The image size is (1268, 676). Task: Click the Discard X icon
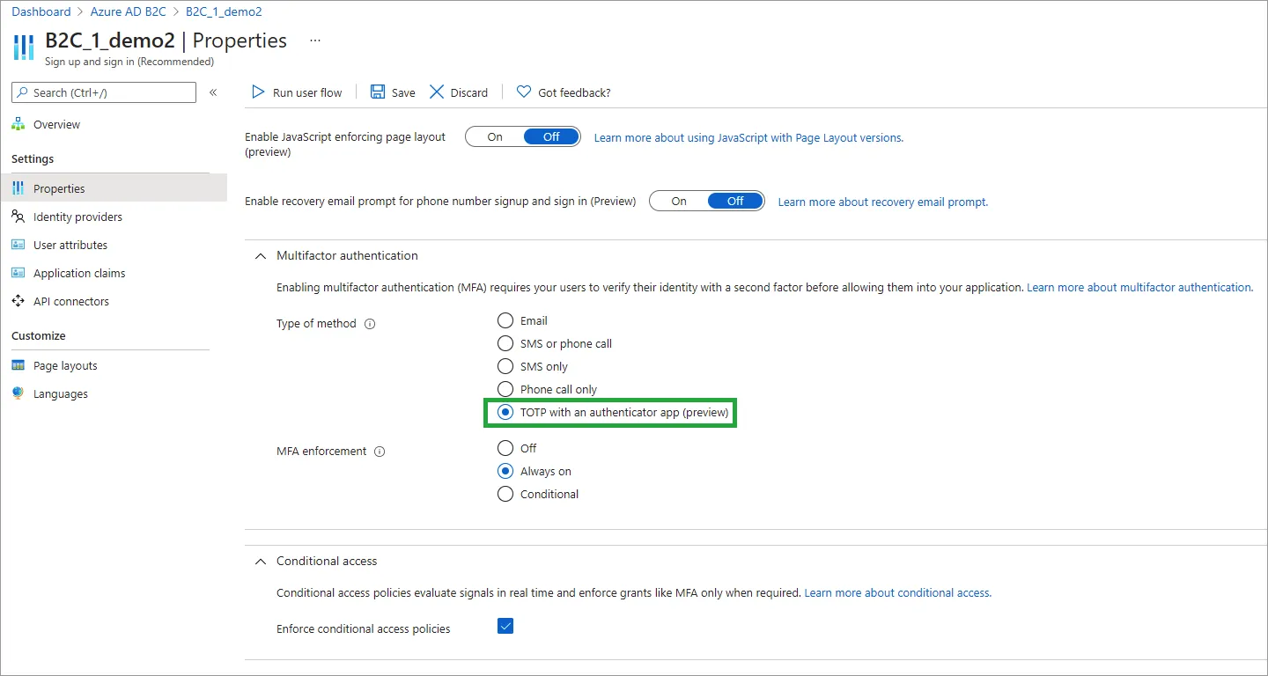point(437,92)
